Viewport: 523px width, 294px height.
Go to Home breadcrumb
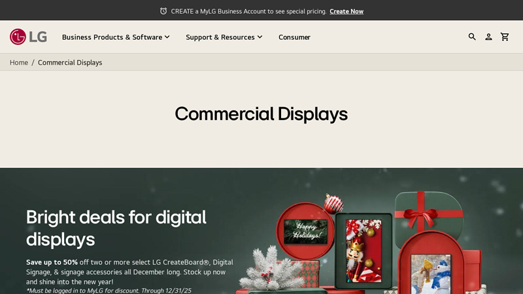[19, 63]
